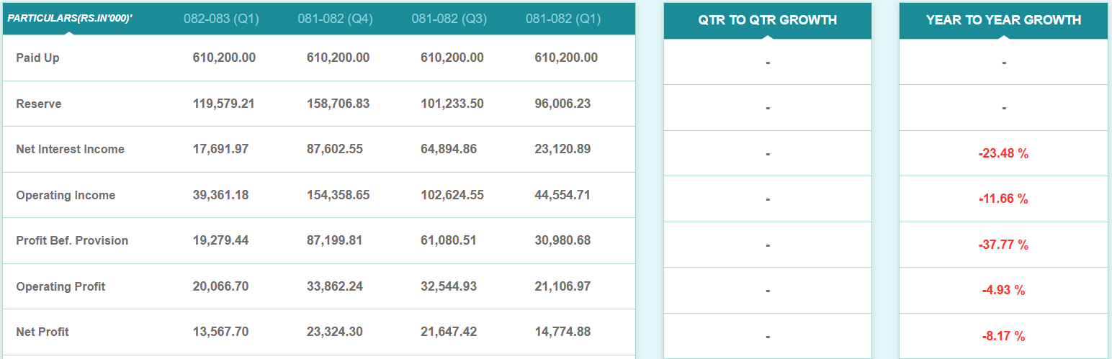This screenshot has width=1112, height=359.
Task: Click the -11.66 % year growth value
Action: click(1003, 199)
